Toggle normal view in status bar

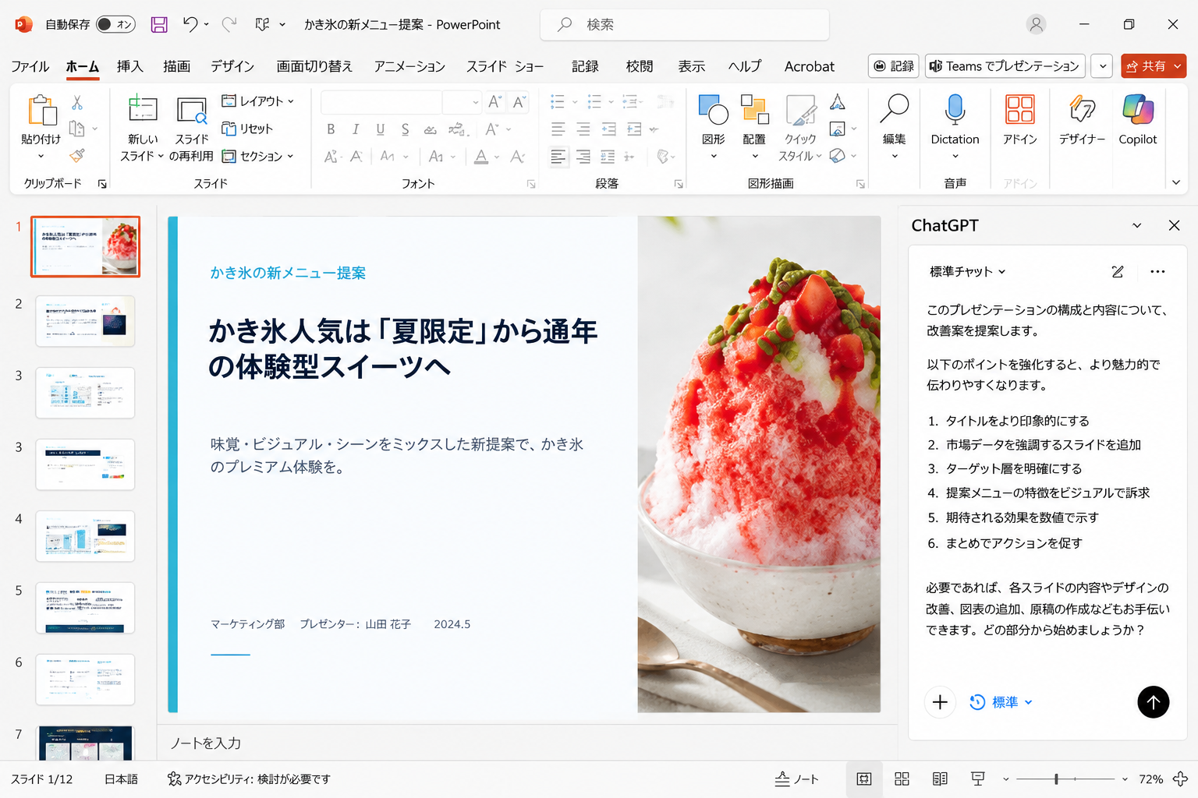click(864, 779)
